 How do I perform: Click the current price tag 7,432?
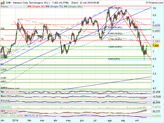pyautogui.click(x=156, y=46)
